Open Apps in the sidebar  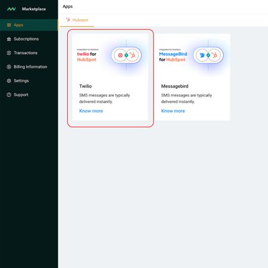pyautogui.click(x=29, y=25)
